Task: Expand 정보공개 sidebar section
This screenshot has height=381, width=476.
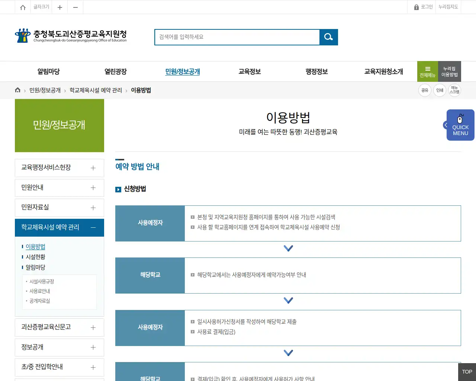Action: click(x=59, y=347)
